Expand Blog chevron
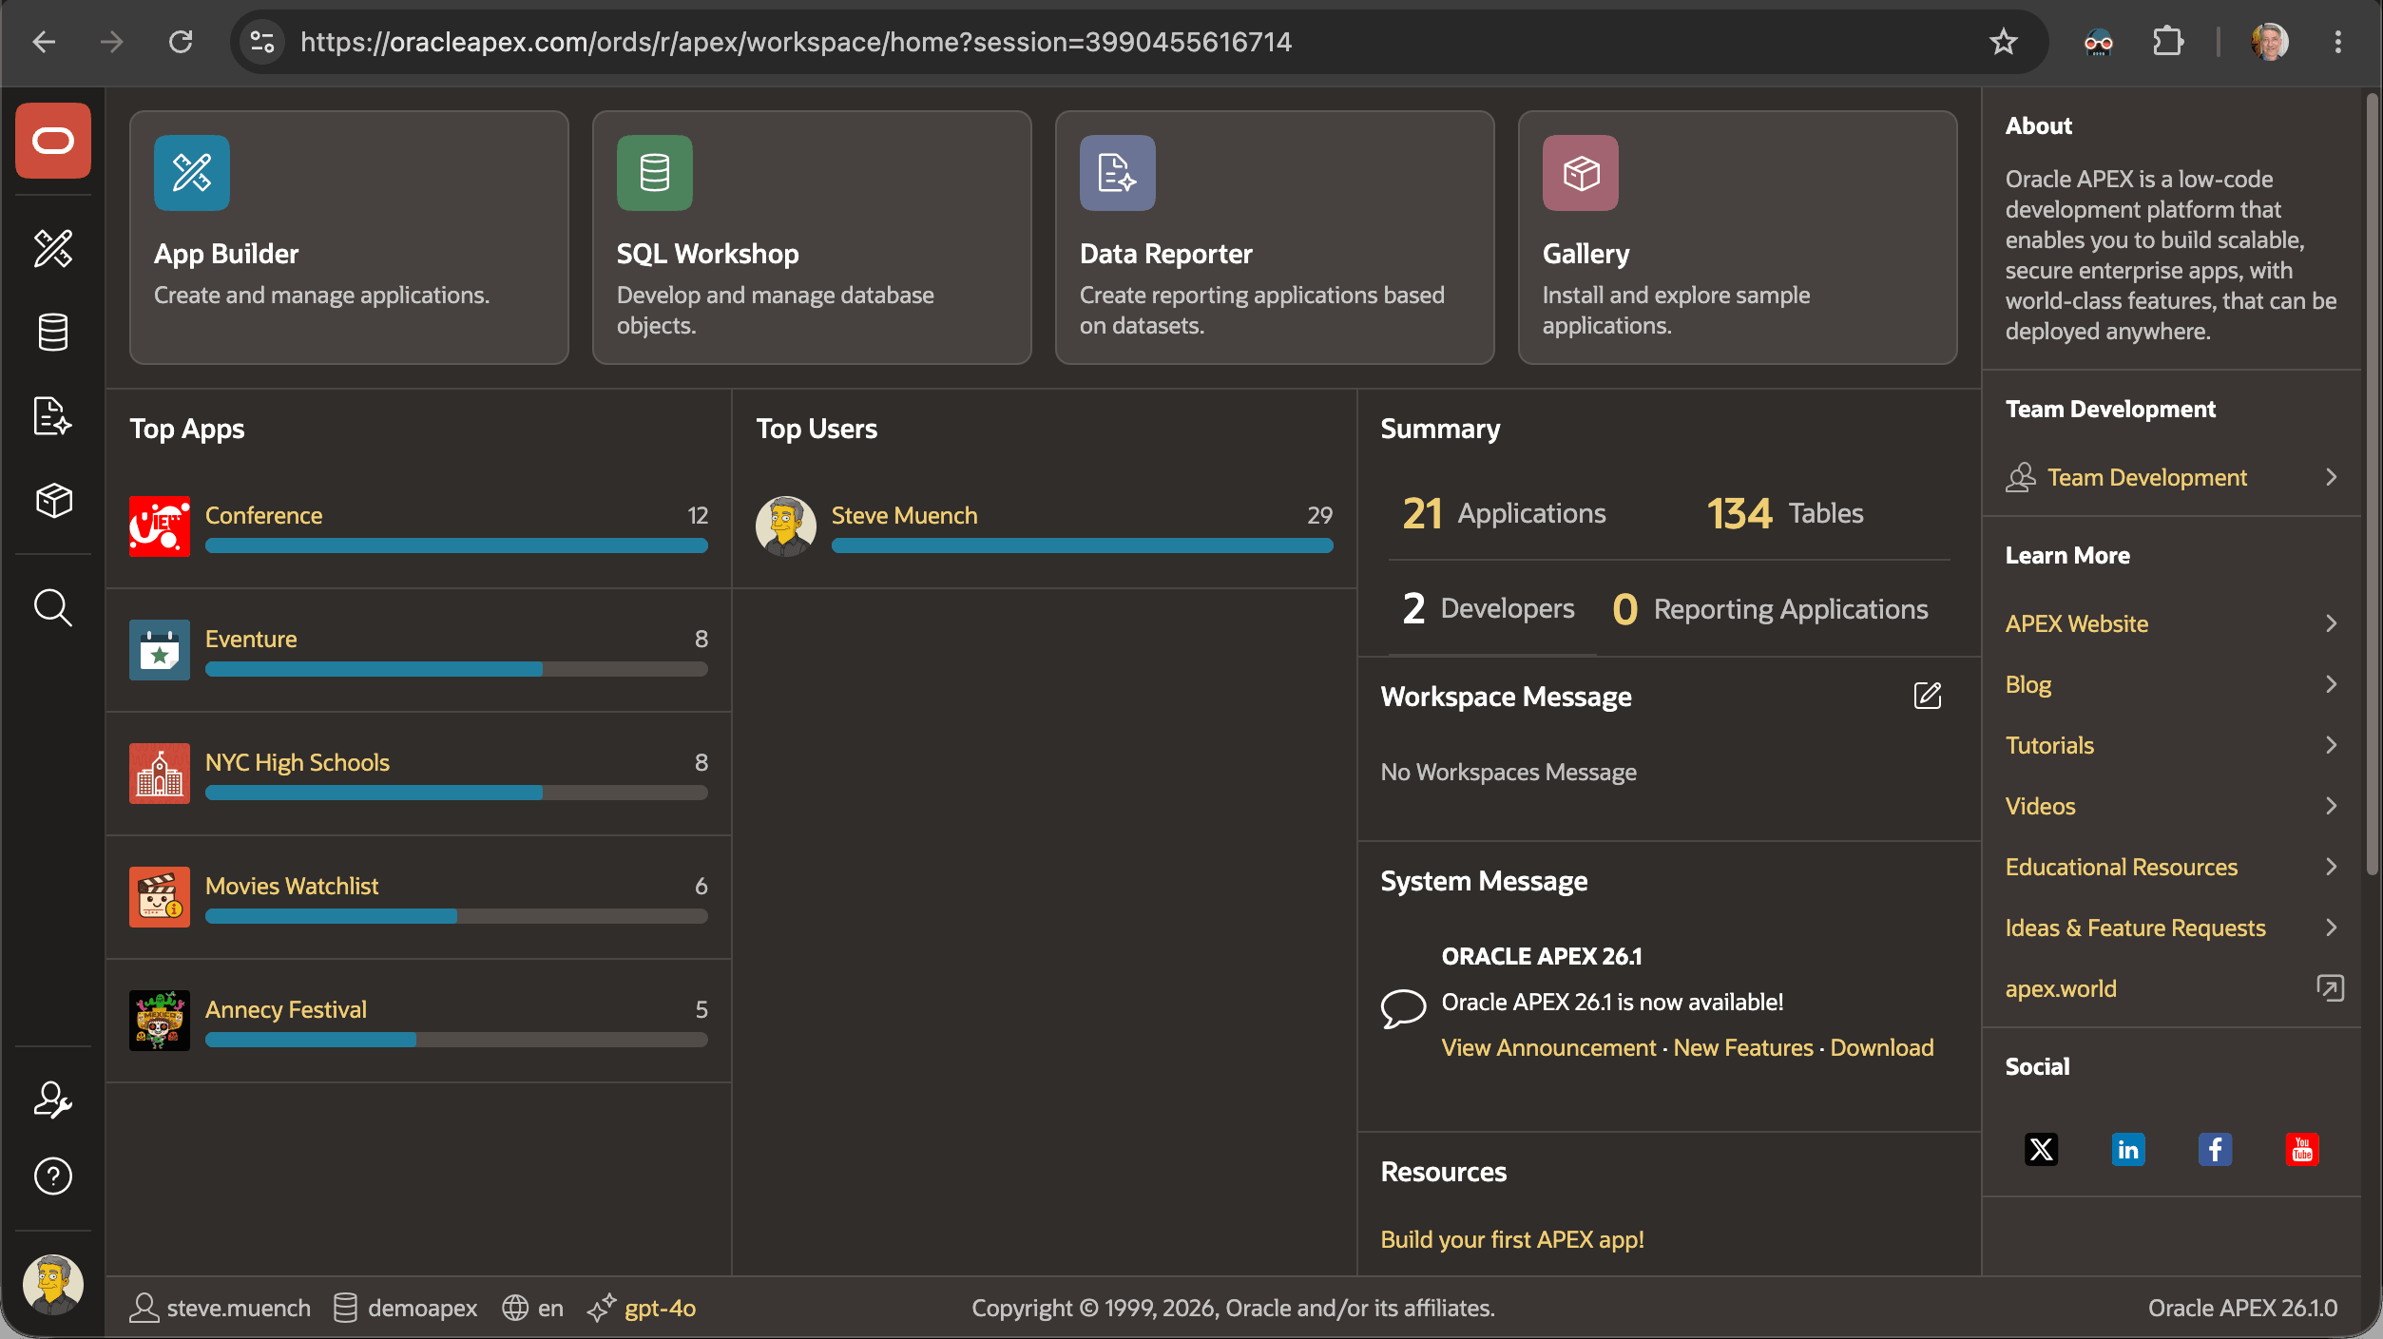 (2331, 684)
